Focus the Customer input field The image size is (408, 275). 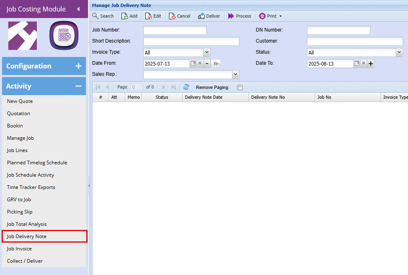355,41
